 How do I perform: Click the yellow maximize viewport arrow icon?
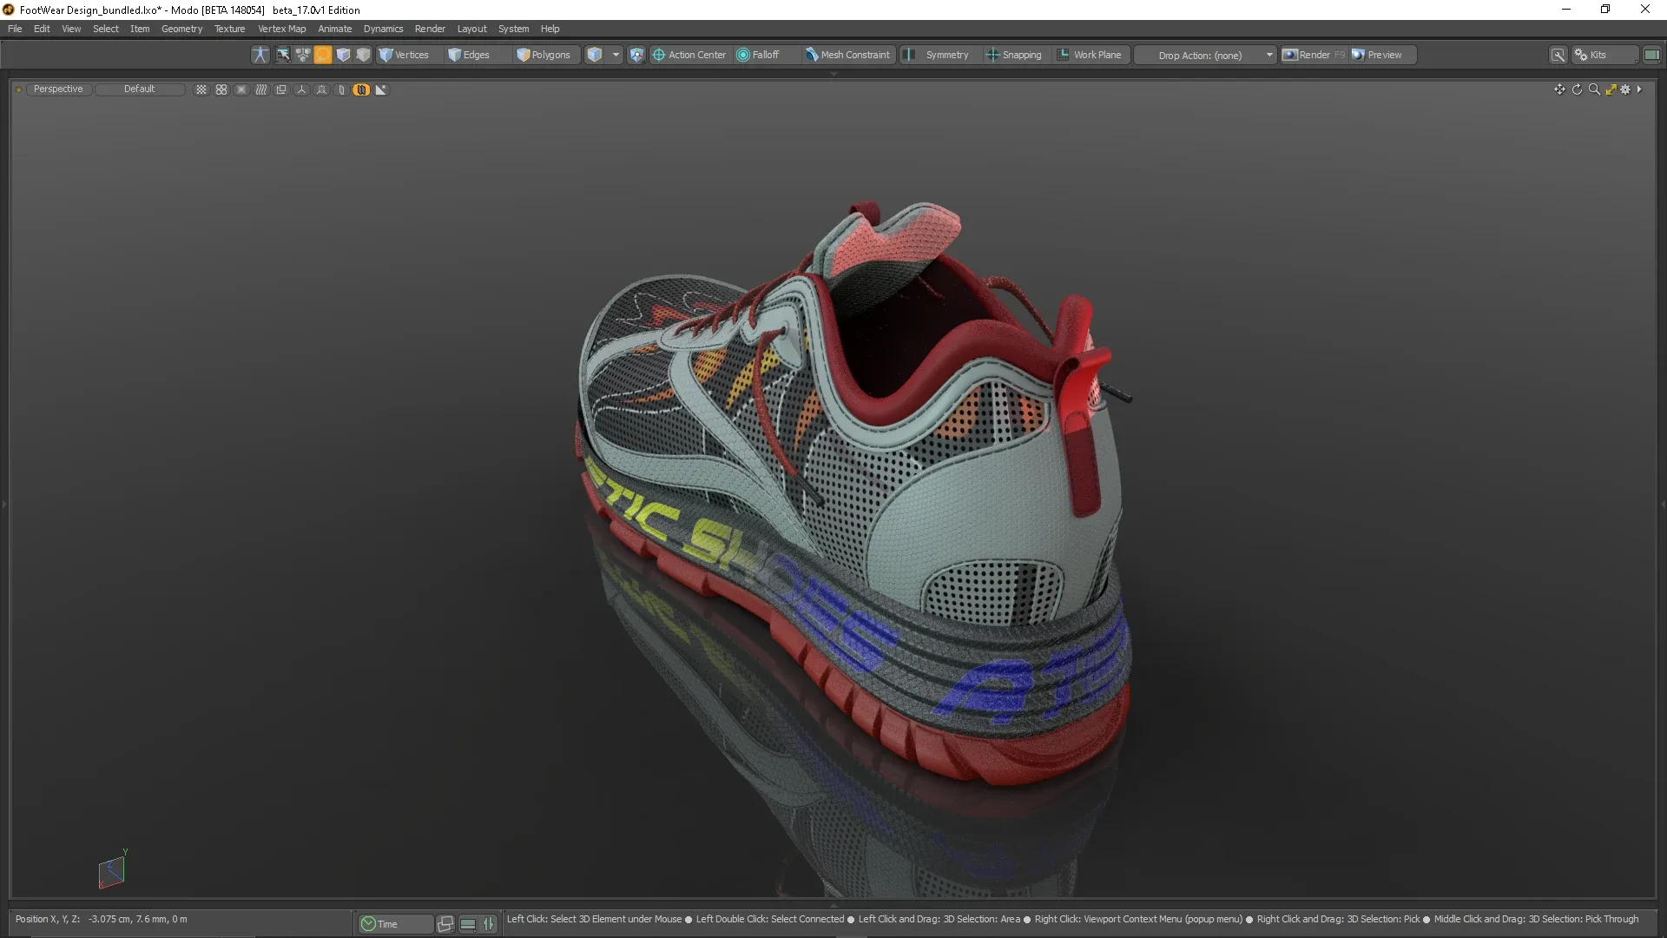(1611, 89)
